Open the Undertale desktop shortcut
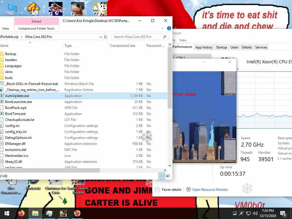292x219 pixels. click(33, 184)
